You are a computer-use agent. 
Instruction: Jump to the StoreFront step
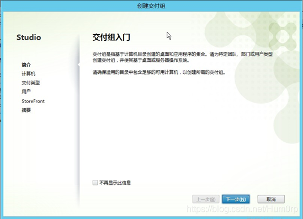[33, 101]
